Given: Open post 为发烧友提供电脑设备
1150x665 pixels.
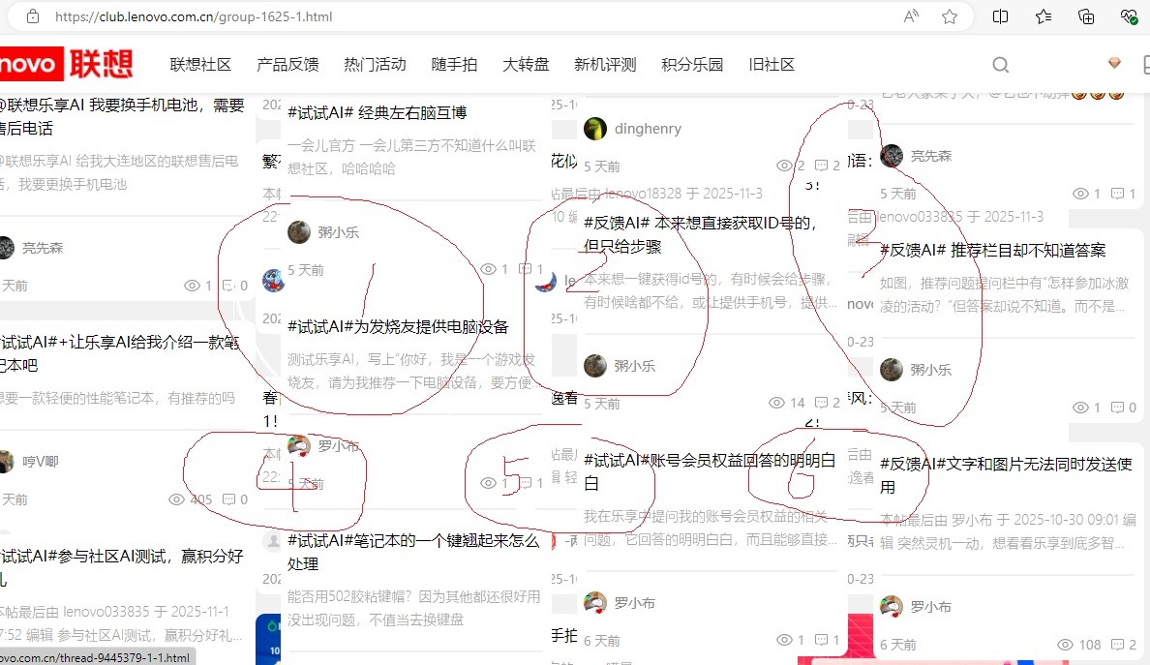Looking at the screenshot, I should pyautogui.click(x=398, y=327).
